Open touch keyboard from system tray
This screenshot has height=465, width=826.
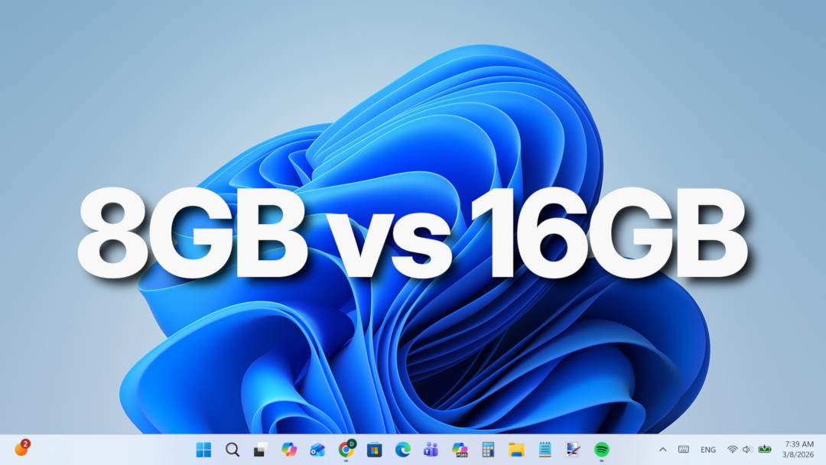[x=683, y=450]
